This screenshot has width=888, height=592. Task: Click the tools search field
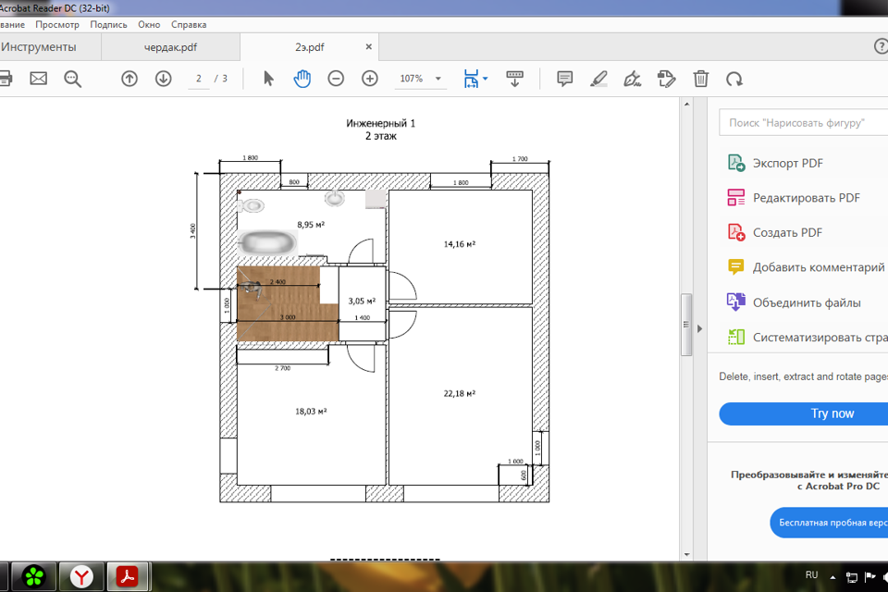[x=803, y=122]
